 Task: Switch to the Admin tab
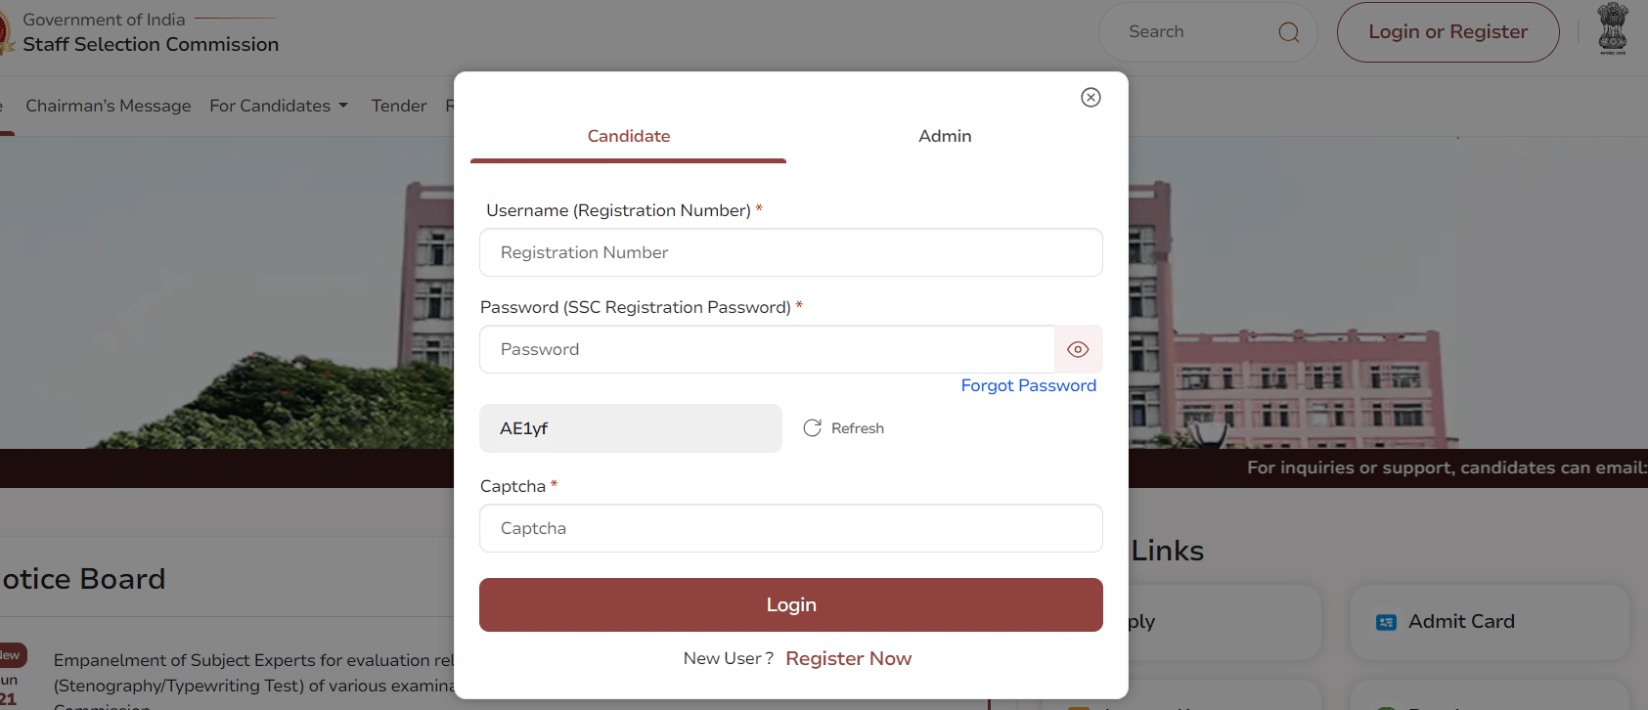tap(945, 136)
